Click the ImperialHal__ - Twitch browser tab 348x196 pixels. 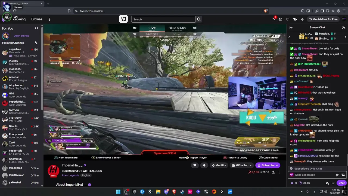[x=23, y=4]
